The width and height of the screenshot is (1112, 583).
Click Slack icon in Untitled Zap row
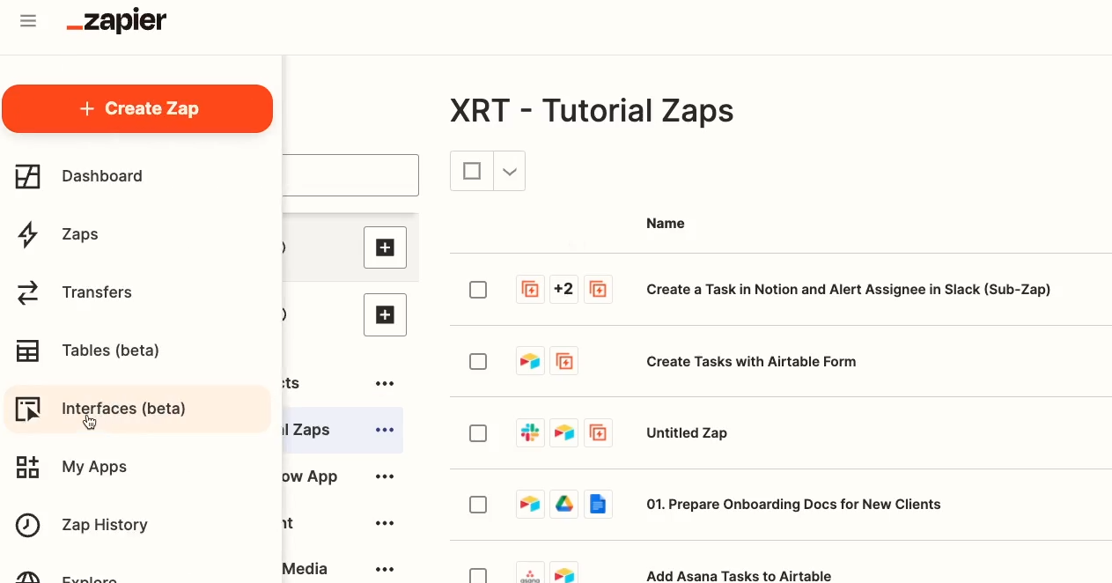pos(530,433)
